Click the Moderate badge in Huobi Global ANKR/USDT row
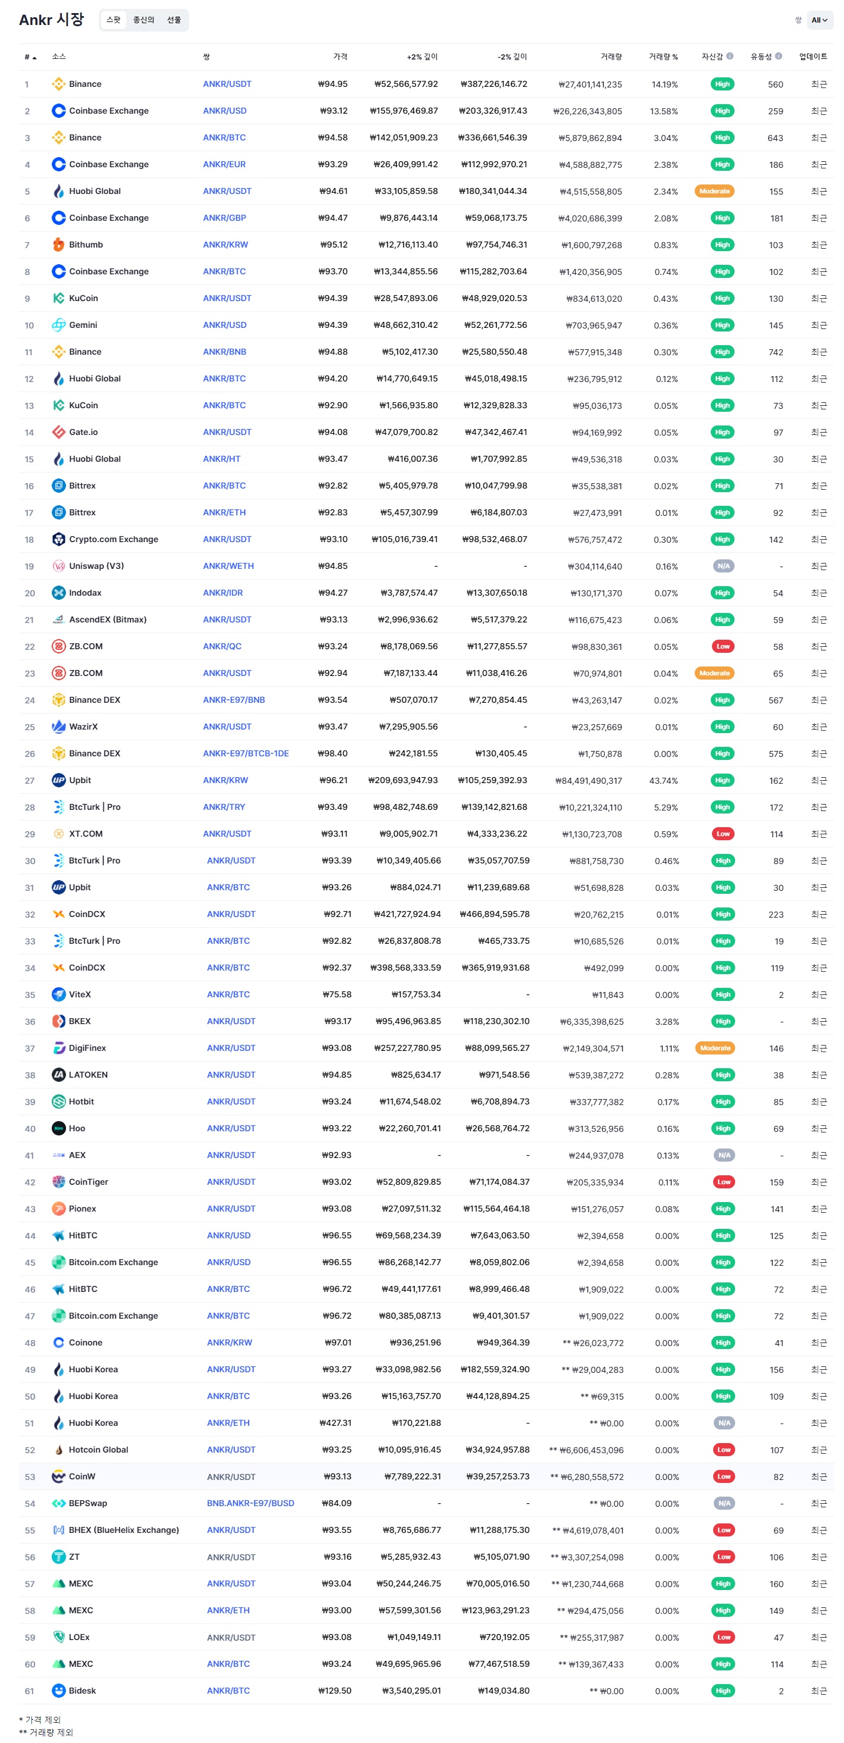 tap(714, 192)
